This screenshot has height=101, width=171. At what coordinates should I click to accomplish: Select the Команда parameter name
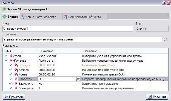pyautogui.click(x=20, y=61)
